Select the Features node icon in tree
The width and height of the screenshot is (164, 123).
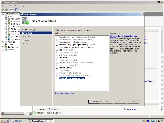click(6, 42)
